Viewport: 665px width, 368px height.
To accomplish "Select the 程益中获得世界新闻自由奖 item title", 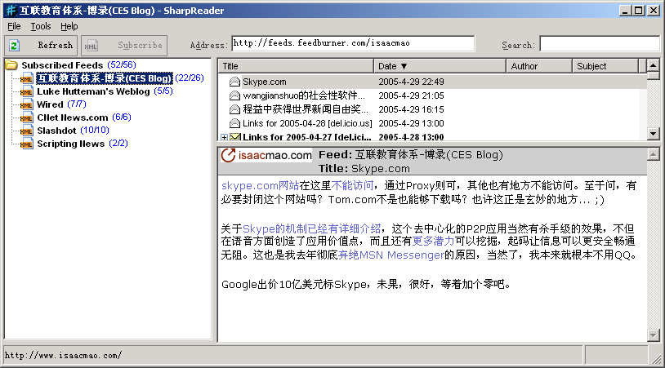I will (x=306, y=109).
